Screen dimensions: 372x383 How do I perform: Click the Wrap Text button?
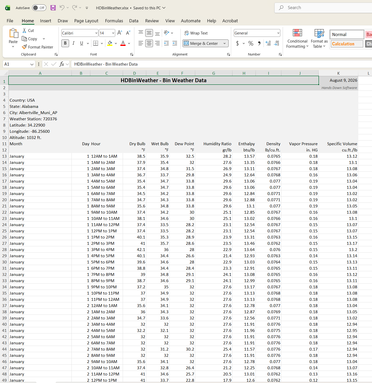pyautogui.click(x=196, y=33)
